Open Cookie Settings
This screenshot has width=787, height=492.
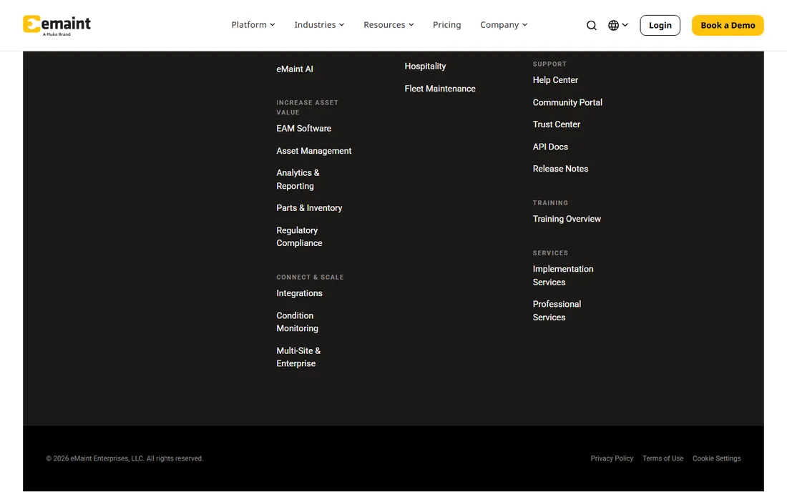(716, 458)
